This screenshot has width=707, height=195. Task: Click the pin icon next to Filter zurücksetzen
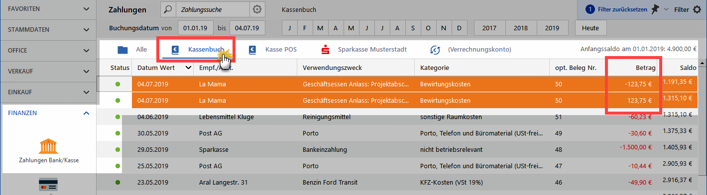pos(655,9)
